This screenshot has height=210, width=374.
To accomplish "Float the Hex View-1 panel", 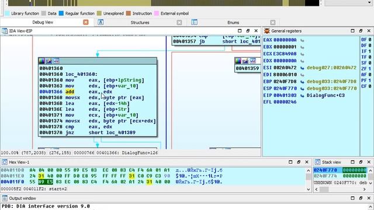I will click(x=299, y=162).
